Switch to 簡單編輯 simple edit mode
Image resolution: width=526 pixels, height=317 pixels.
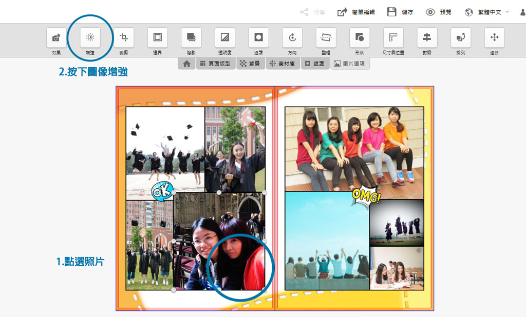click(356, 12)
